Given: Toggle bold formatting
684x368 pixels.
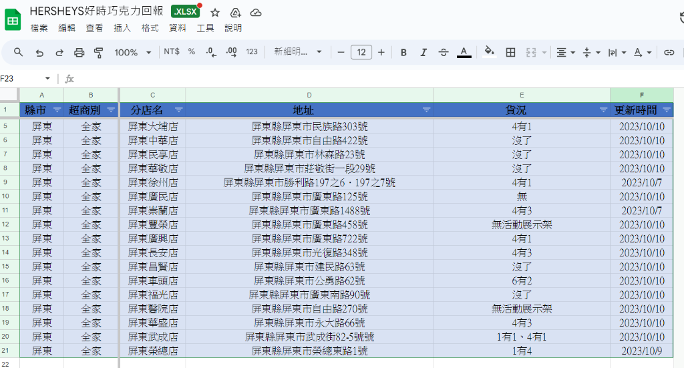Looking at the screenshot, I should 403,52.
